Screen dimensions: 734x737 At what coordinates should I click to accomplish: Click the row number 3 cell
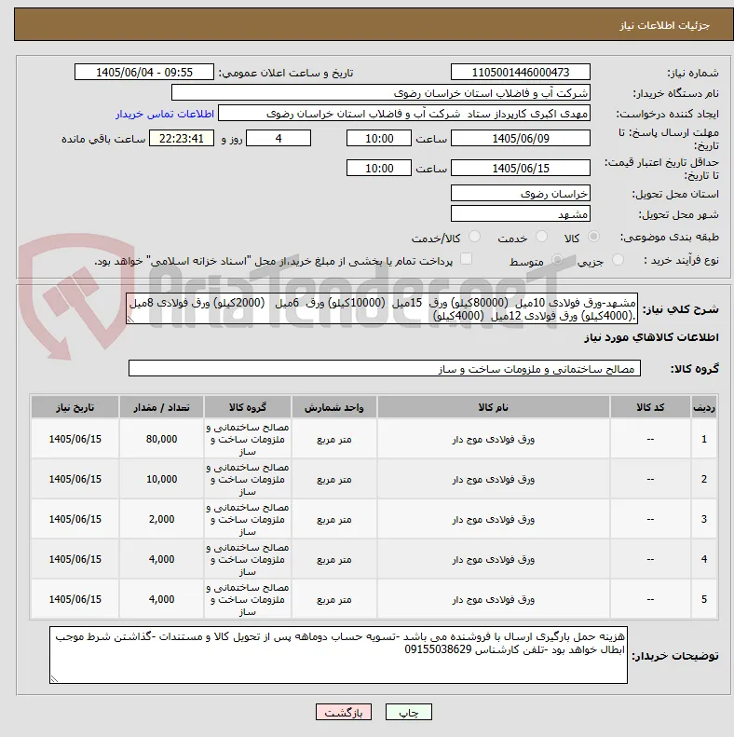coord(704,519)
